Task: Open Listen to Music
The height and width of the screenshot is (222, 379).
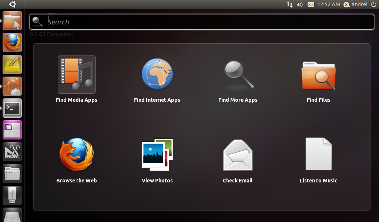Action: pos(319,154)
